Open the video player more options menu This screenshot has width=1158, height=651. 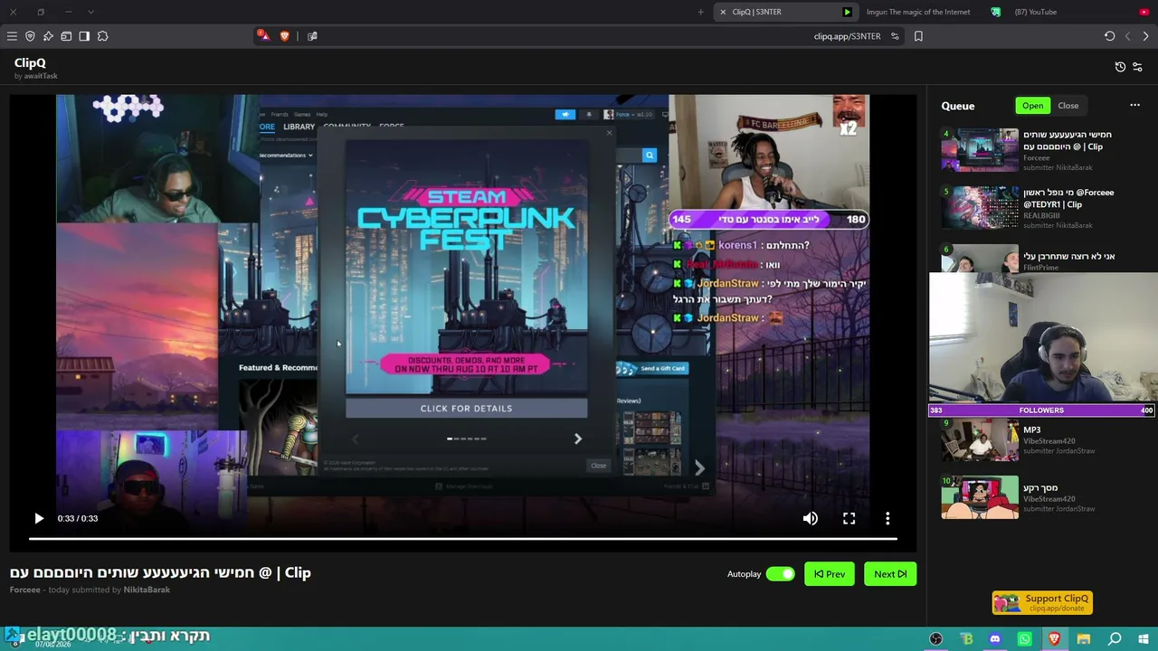pyautogui.click(x=887, y=518)
